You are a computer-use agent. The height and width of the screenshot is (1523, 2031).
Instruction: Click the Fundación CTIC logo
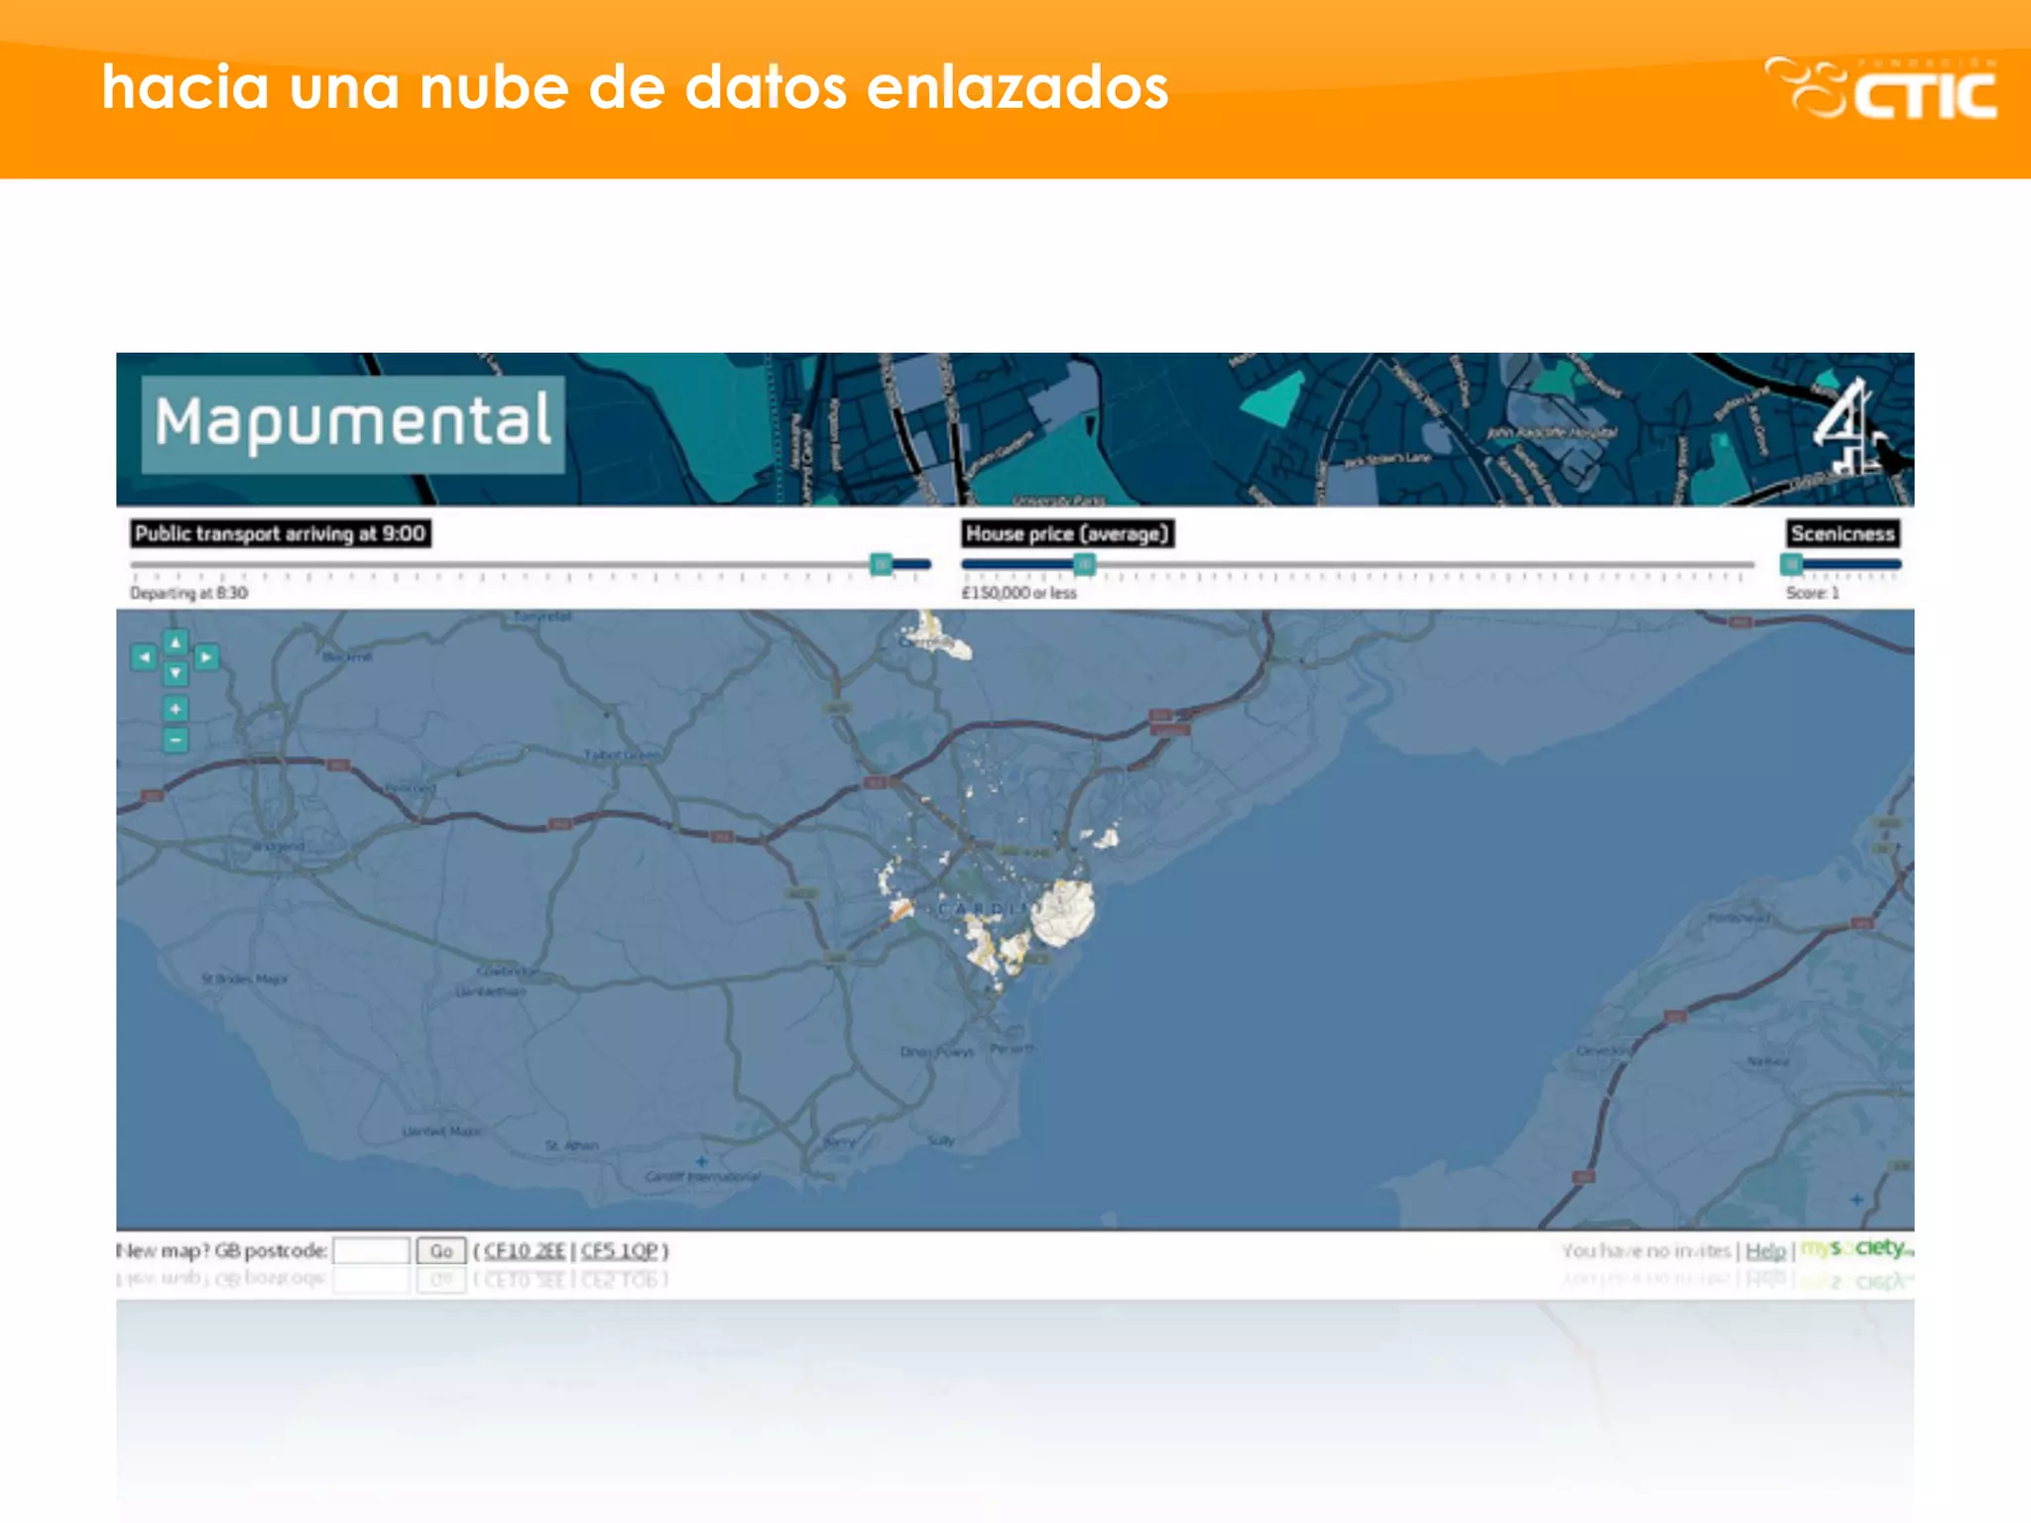[x=1881, y=87]
